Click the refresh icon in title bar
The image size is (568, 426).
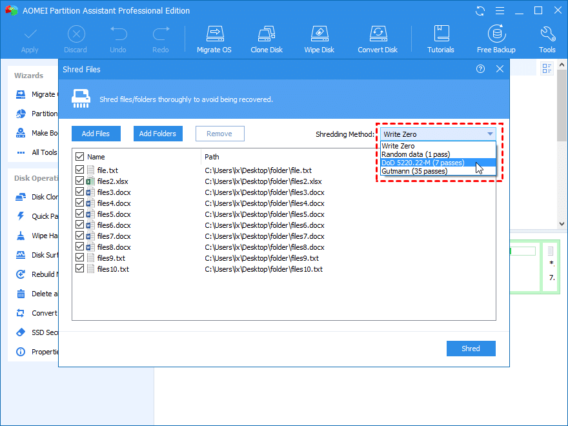(x=480, y=11)
